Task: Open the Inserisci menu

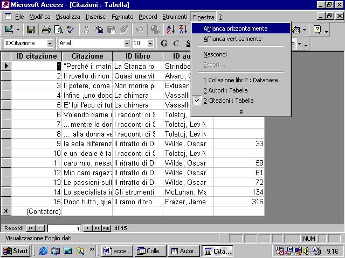Action: [x=96, y=17]
